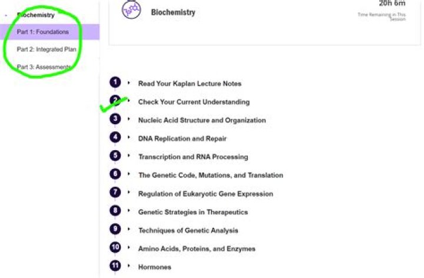Open Part 2: Integrated Plan
The image size is (424, 278).
pyautogui.click(x=47, y=49)
